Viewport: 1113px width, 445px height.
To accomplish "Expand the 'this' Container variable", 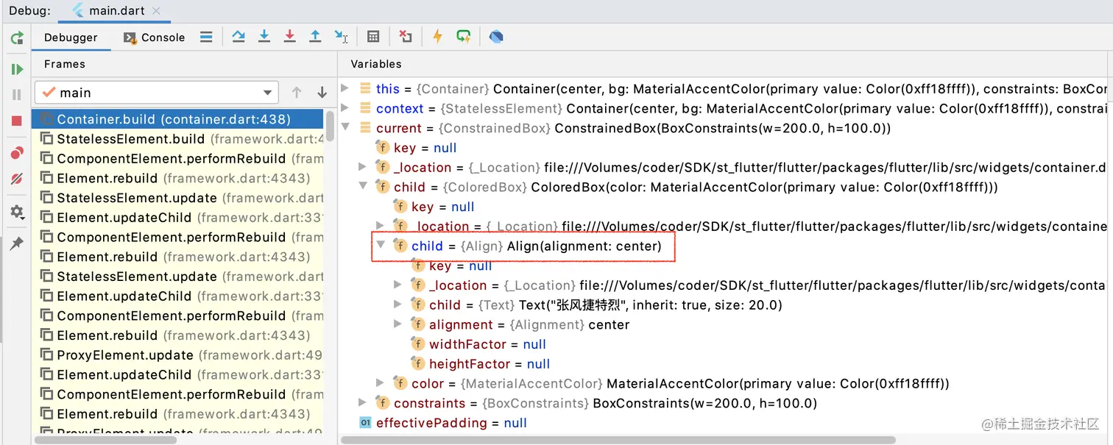I will (345, 88).
